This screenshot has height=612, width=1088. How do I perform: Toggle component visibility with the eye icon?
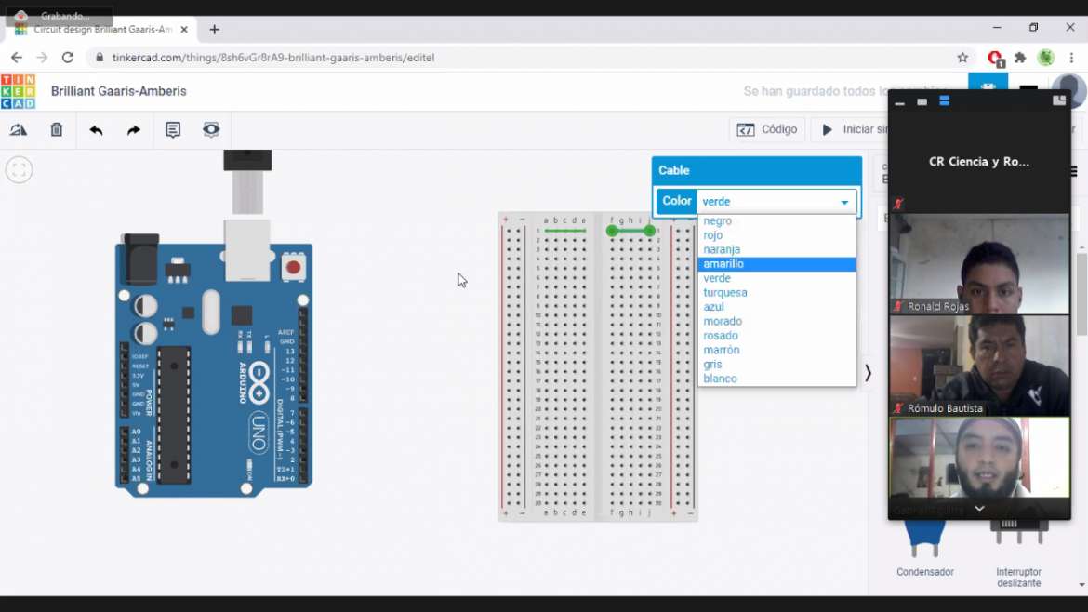tap(211, 129)
